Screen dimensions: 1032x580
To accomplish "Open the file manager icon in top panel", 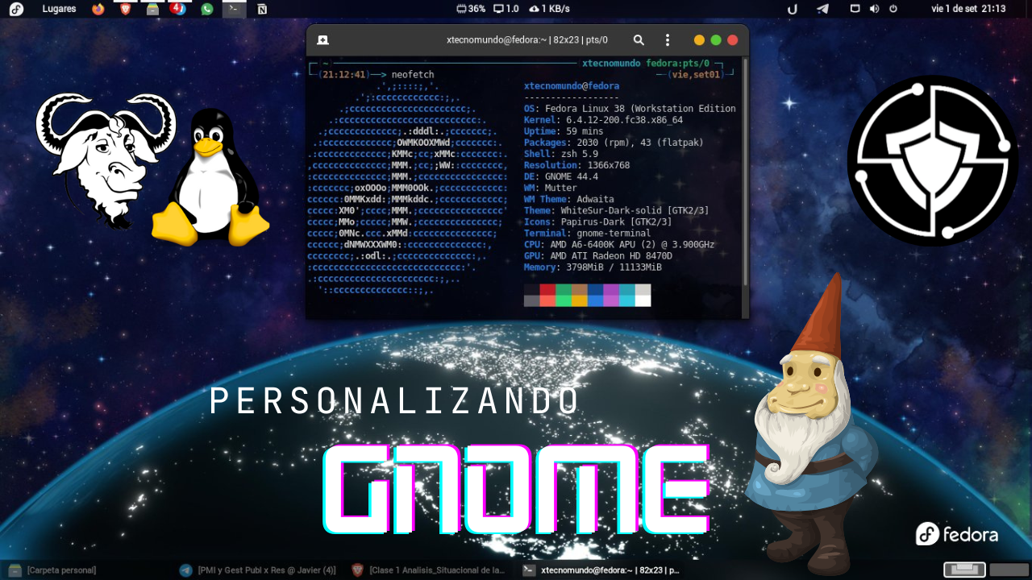I will (x=152, y=9).
